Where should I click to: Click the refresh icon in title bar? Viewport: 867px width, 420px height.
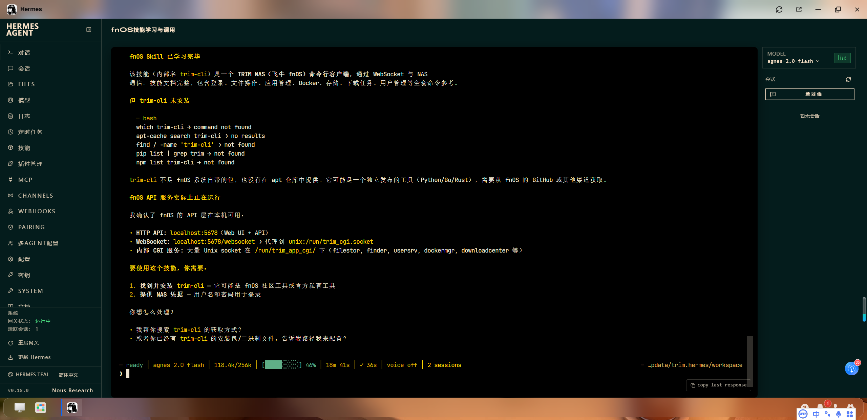coord(779,9)
